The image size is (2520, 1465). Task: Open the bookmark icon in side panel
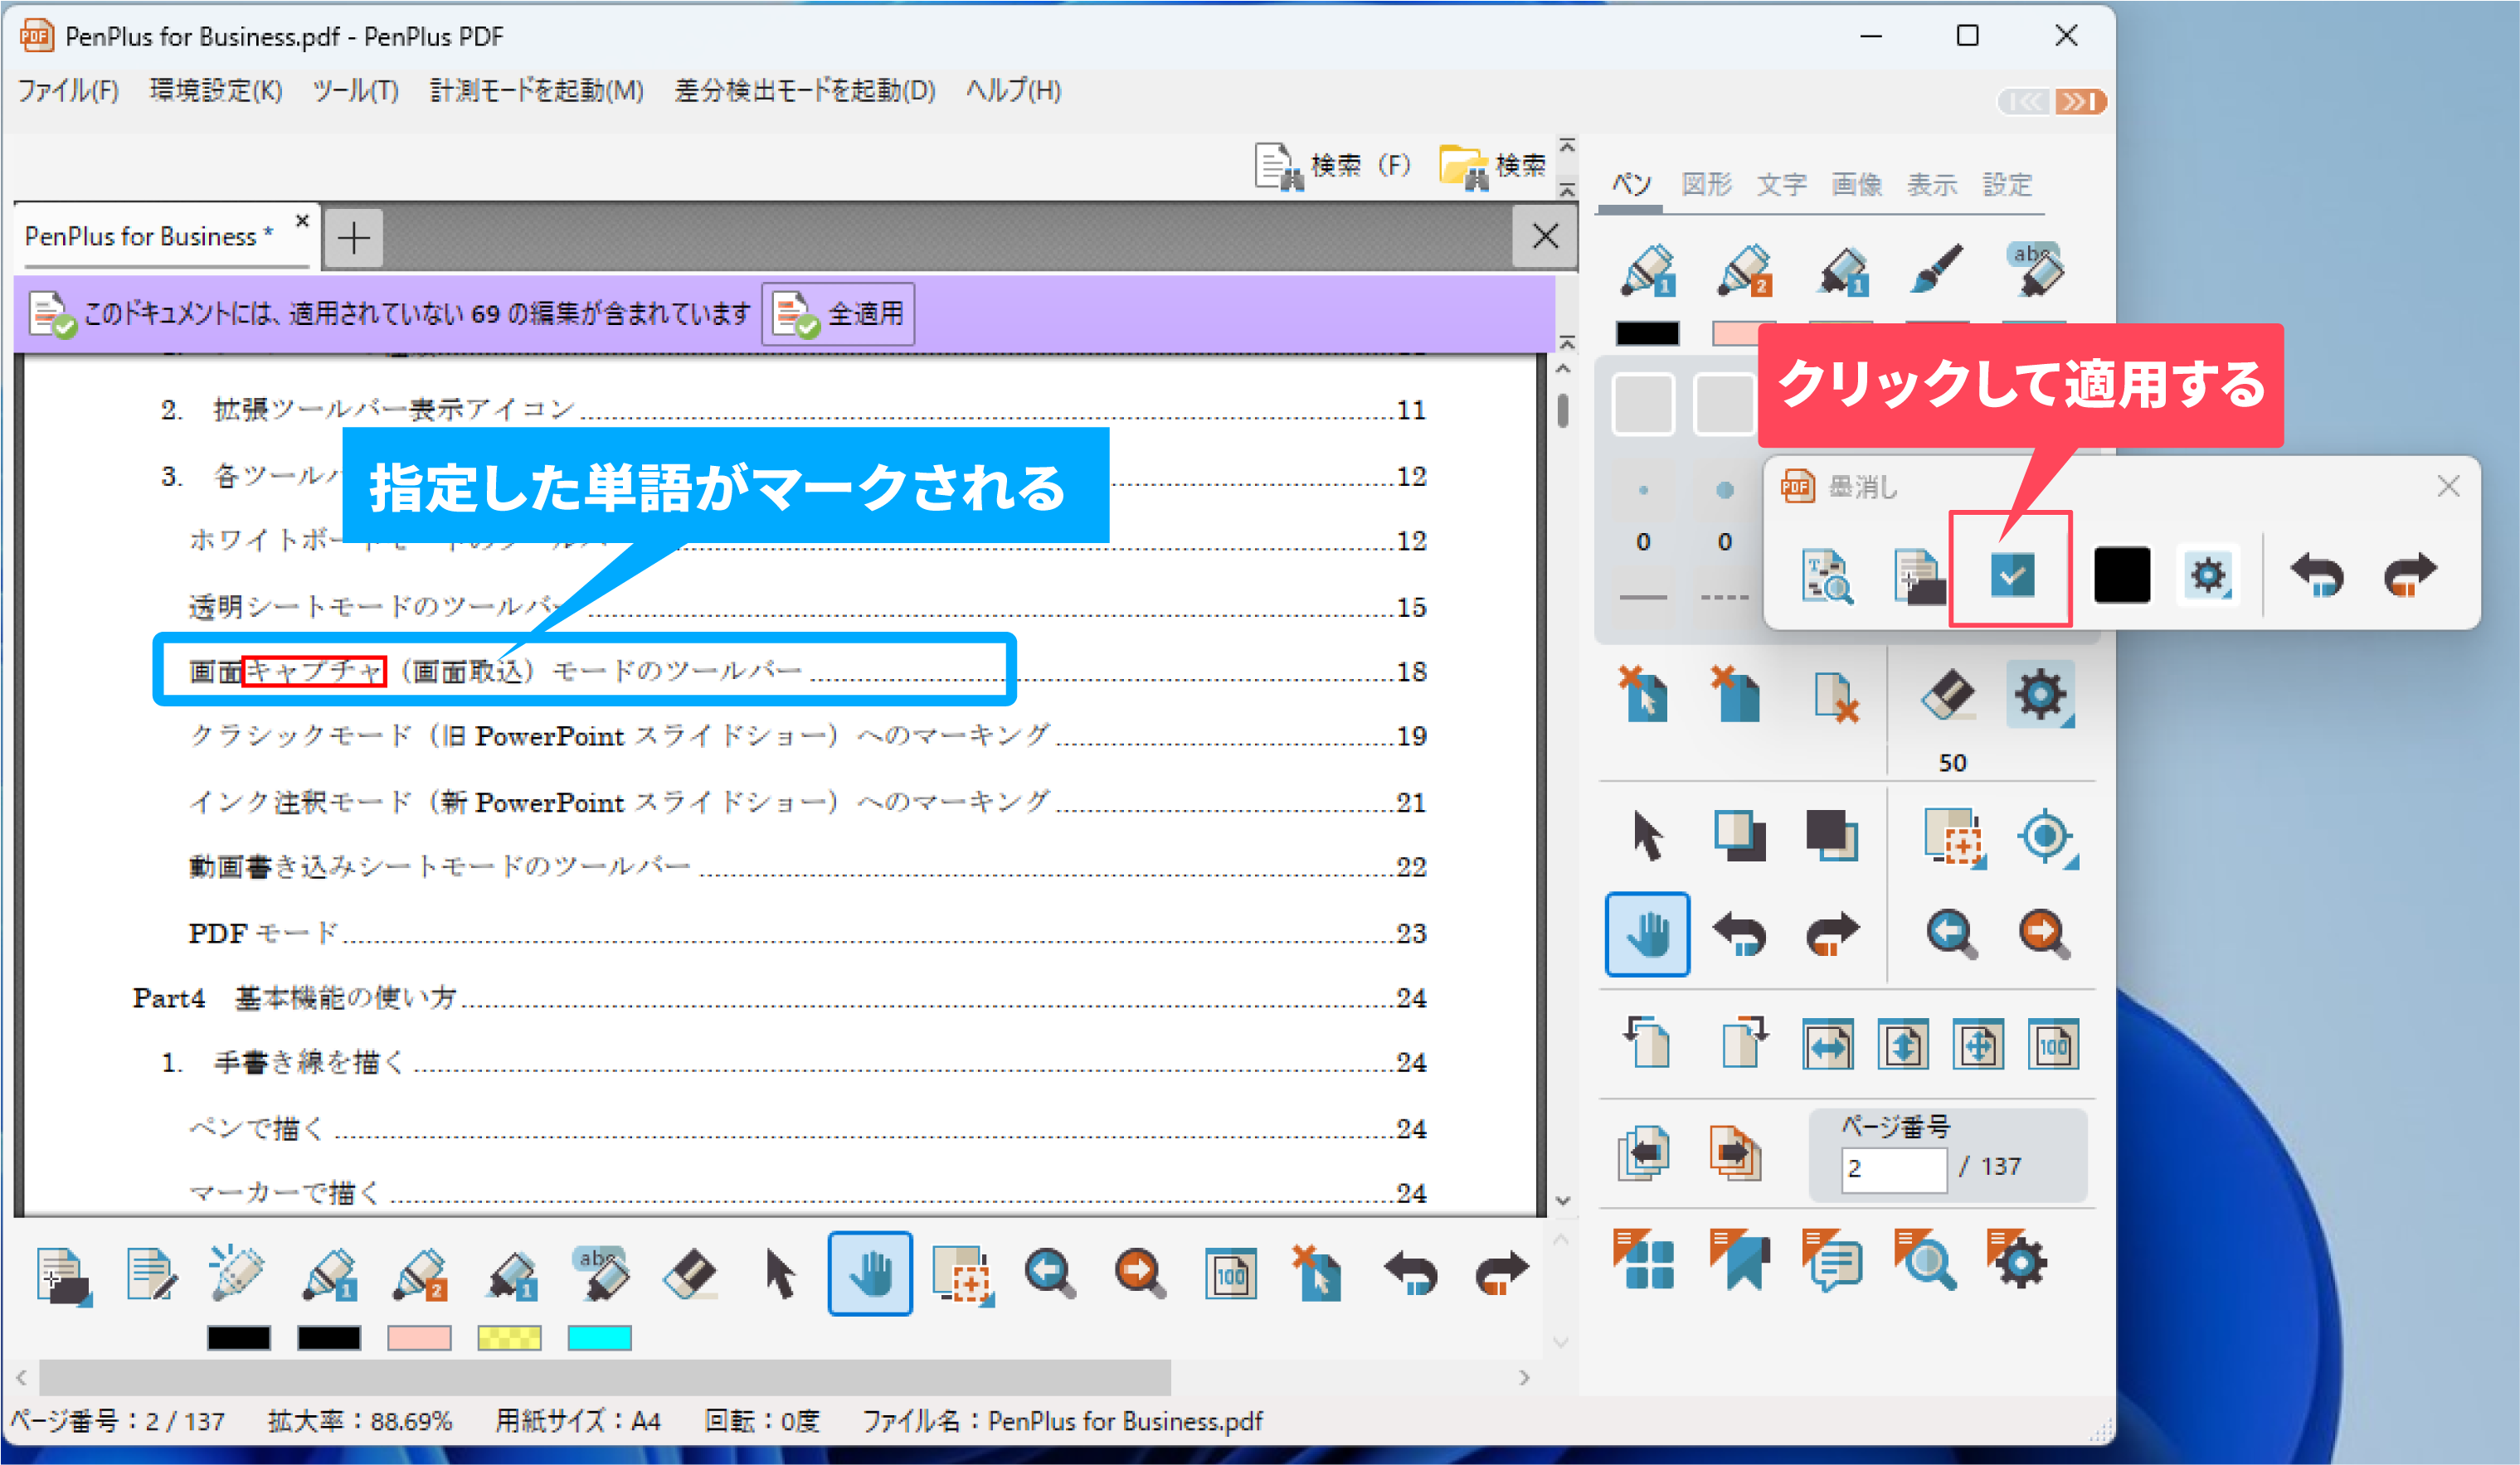tap(1739, 1259)
